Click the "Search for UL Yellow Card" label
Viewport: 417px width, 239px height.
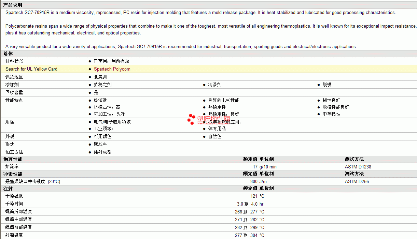click(31, 69)
